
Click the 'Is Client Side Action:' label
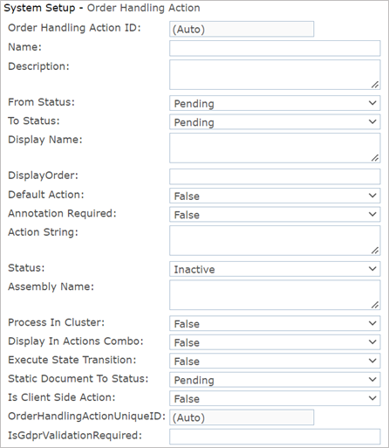coord(62,397)
